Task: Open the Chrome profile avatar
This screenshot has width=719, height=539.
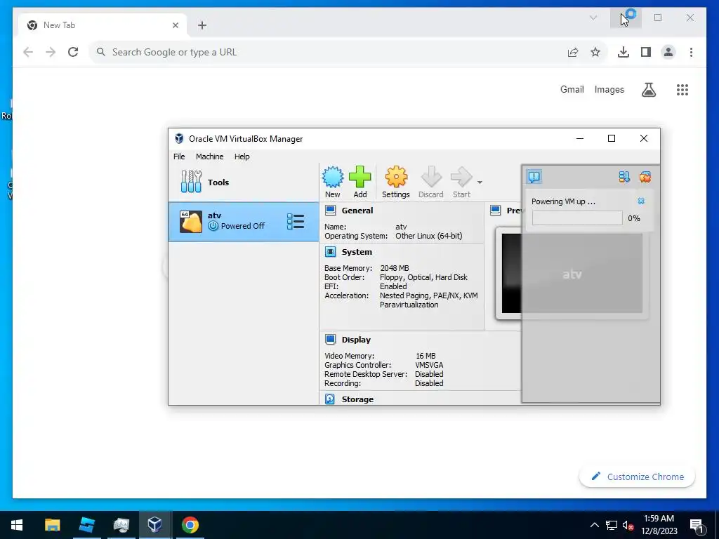Action: [668, 52]
